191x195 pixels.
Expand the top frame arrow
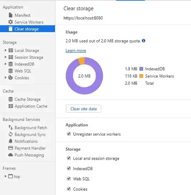click(5, 176)
